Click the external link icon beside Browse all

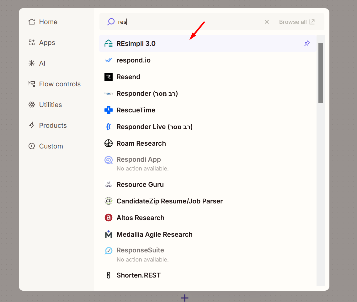point(312,22)
